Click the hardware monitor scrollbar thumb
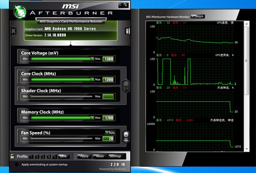This screenshot has height=173, width=256. (247, 61)
